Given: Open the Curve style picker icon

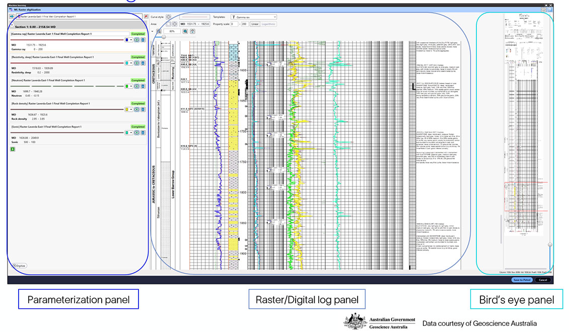Looking at the screenshot, I should 168,17.
